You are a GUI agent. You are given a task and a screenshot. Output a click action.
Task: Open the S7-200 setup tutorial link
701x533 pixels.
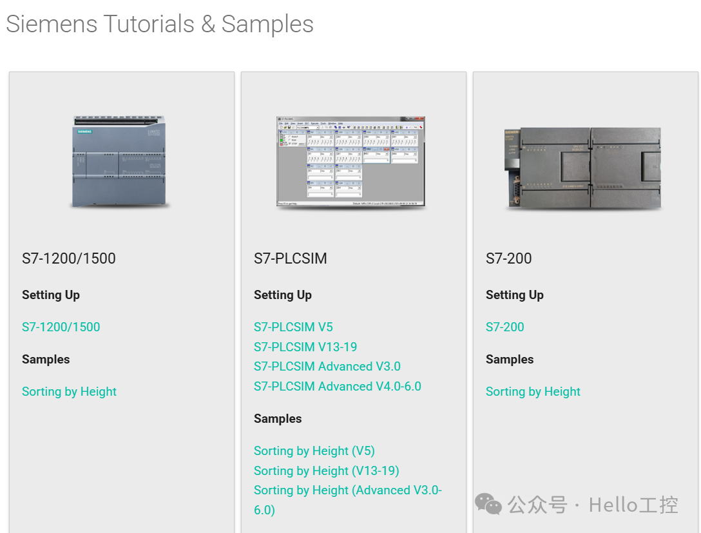(x=504, y=327)
